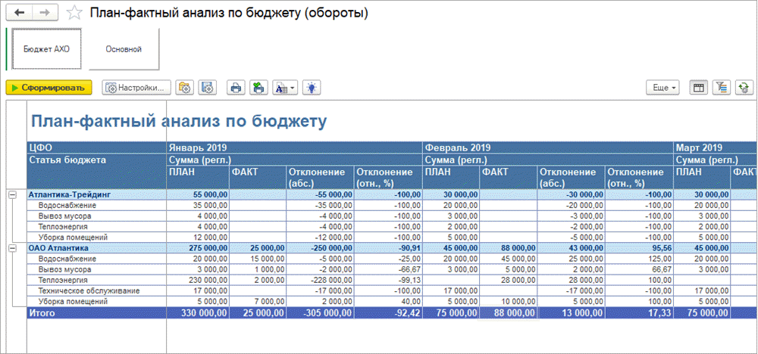This screenshot has height=354, width=758.
Task: Click the forward navigation arrow
Action: click(x=44, y=13)
